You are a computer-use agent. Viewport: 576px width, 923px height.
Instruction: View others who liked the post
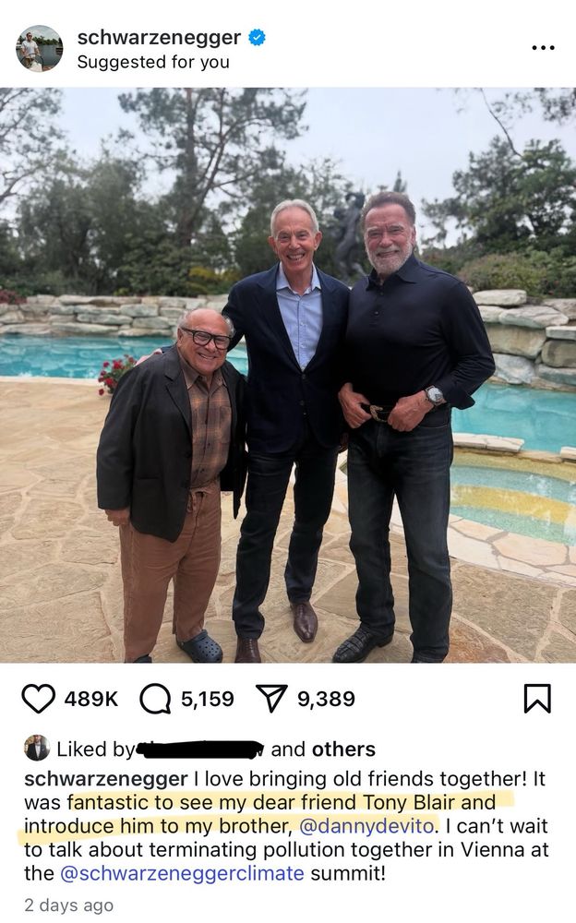343,749
